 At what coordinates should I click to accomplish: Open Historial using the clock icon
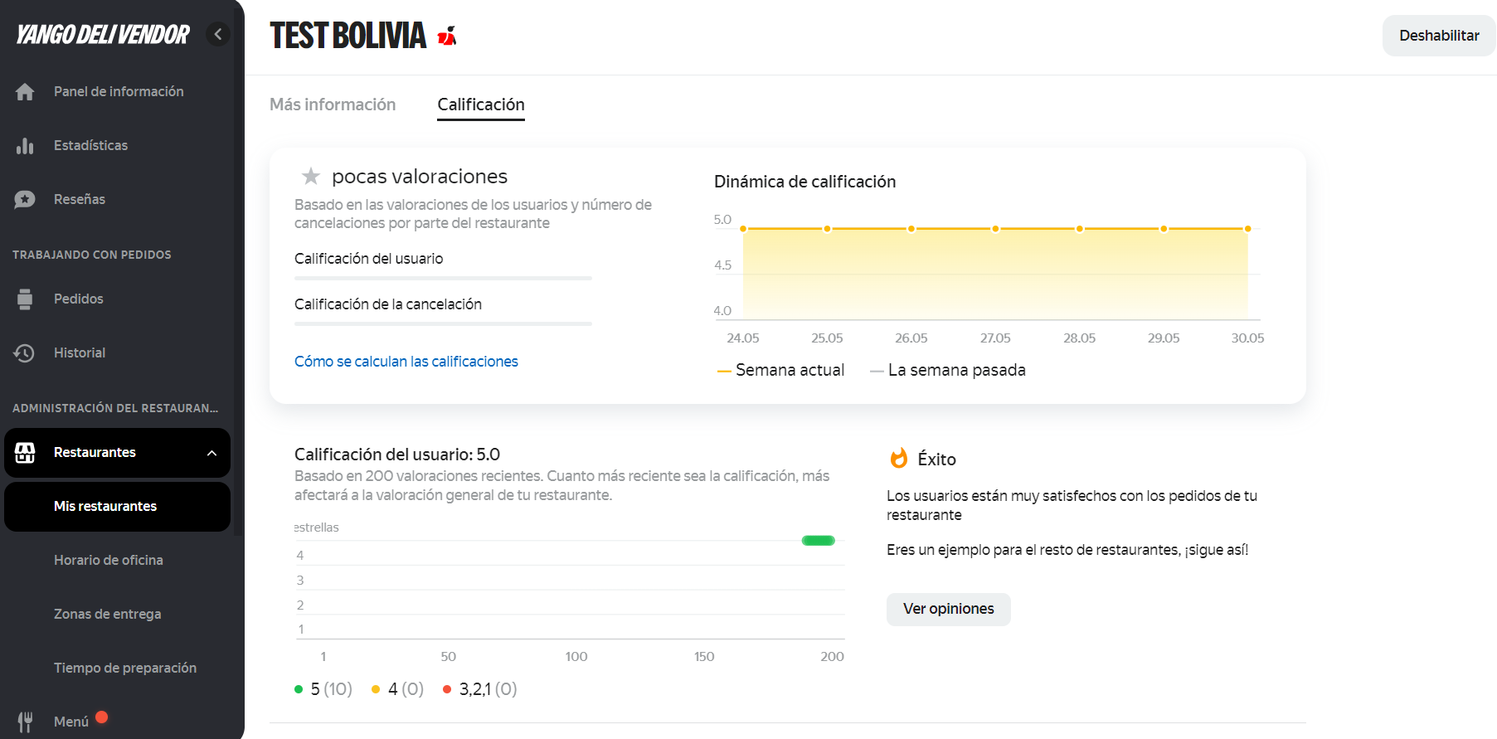[25, 353]
